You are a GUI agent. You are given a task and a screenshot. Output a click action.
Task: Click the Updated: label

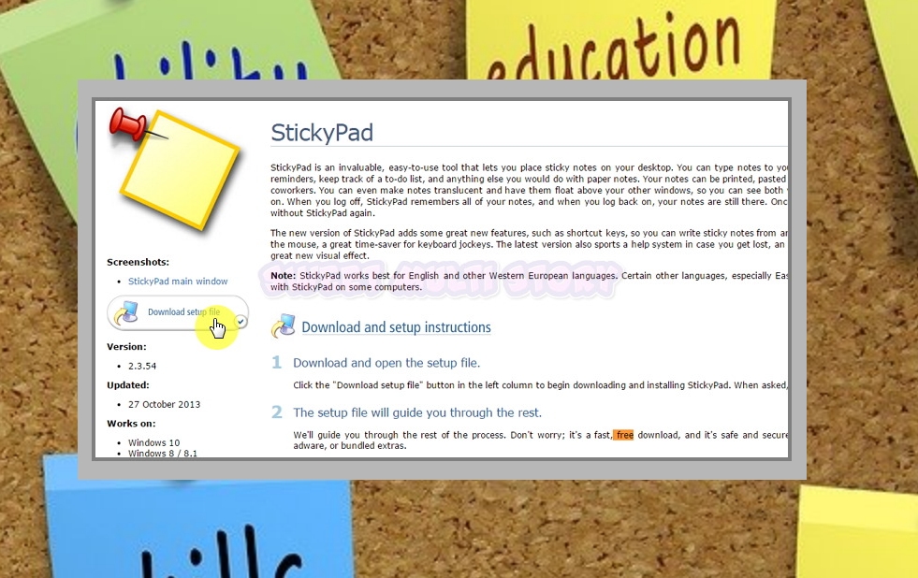128,385
